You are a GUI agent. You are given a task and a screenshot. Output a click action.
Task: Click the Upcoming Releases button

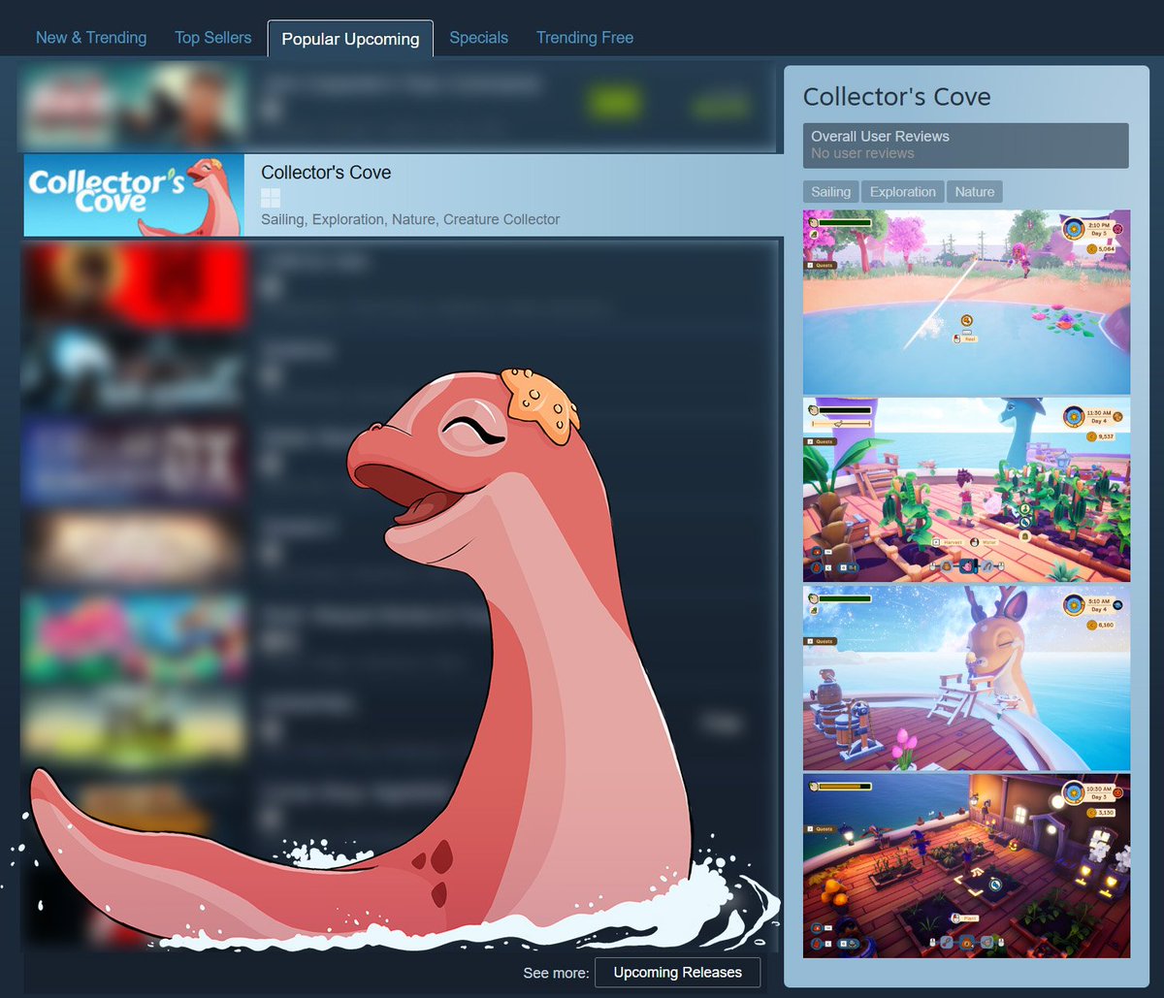[677, 972]
